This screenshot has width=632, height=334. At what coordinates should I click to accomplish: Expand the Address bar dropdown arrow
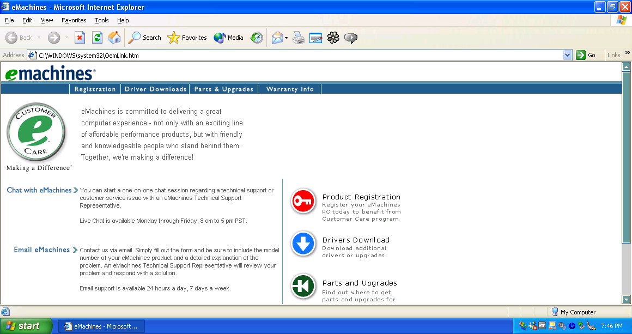567,55
